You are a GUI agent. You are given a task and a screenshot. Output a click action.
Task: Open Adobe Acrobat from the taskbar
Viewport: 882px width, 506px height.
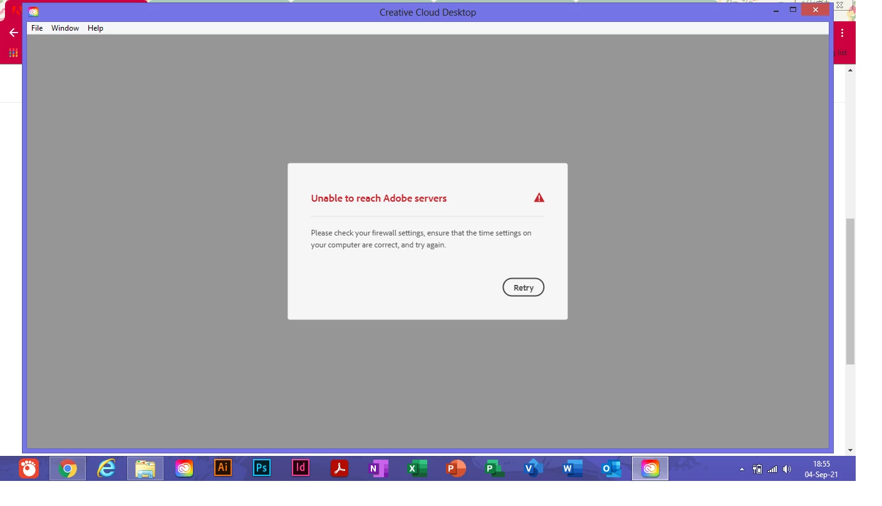(x=340, y=468)
